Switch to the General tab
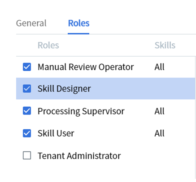 coord(31,23)
